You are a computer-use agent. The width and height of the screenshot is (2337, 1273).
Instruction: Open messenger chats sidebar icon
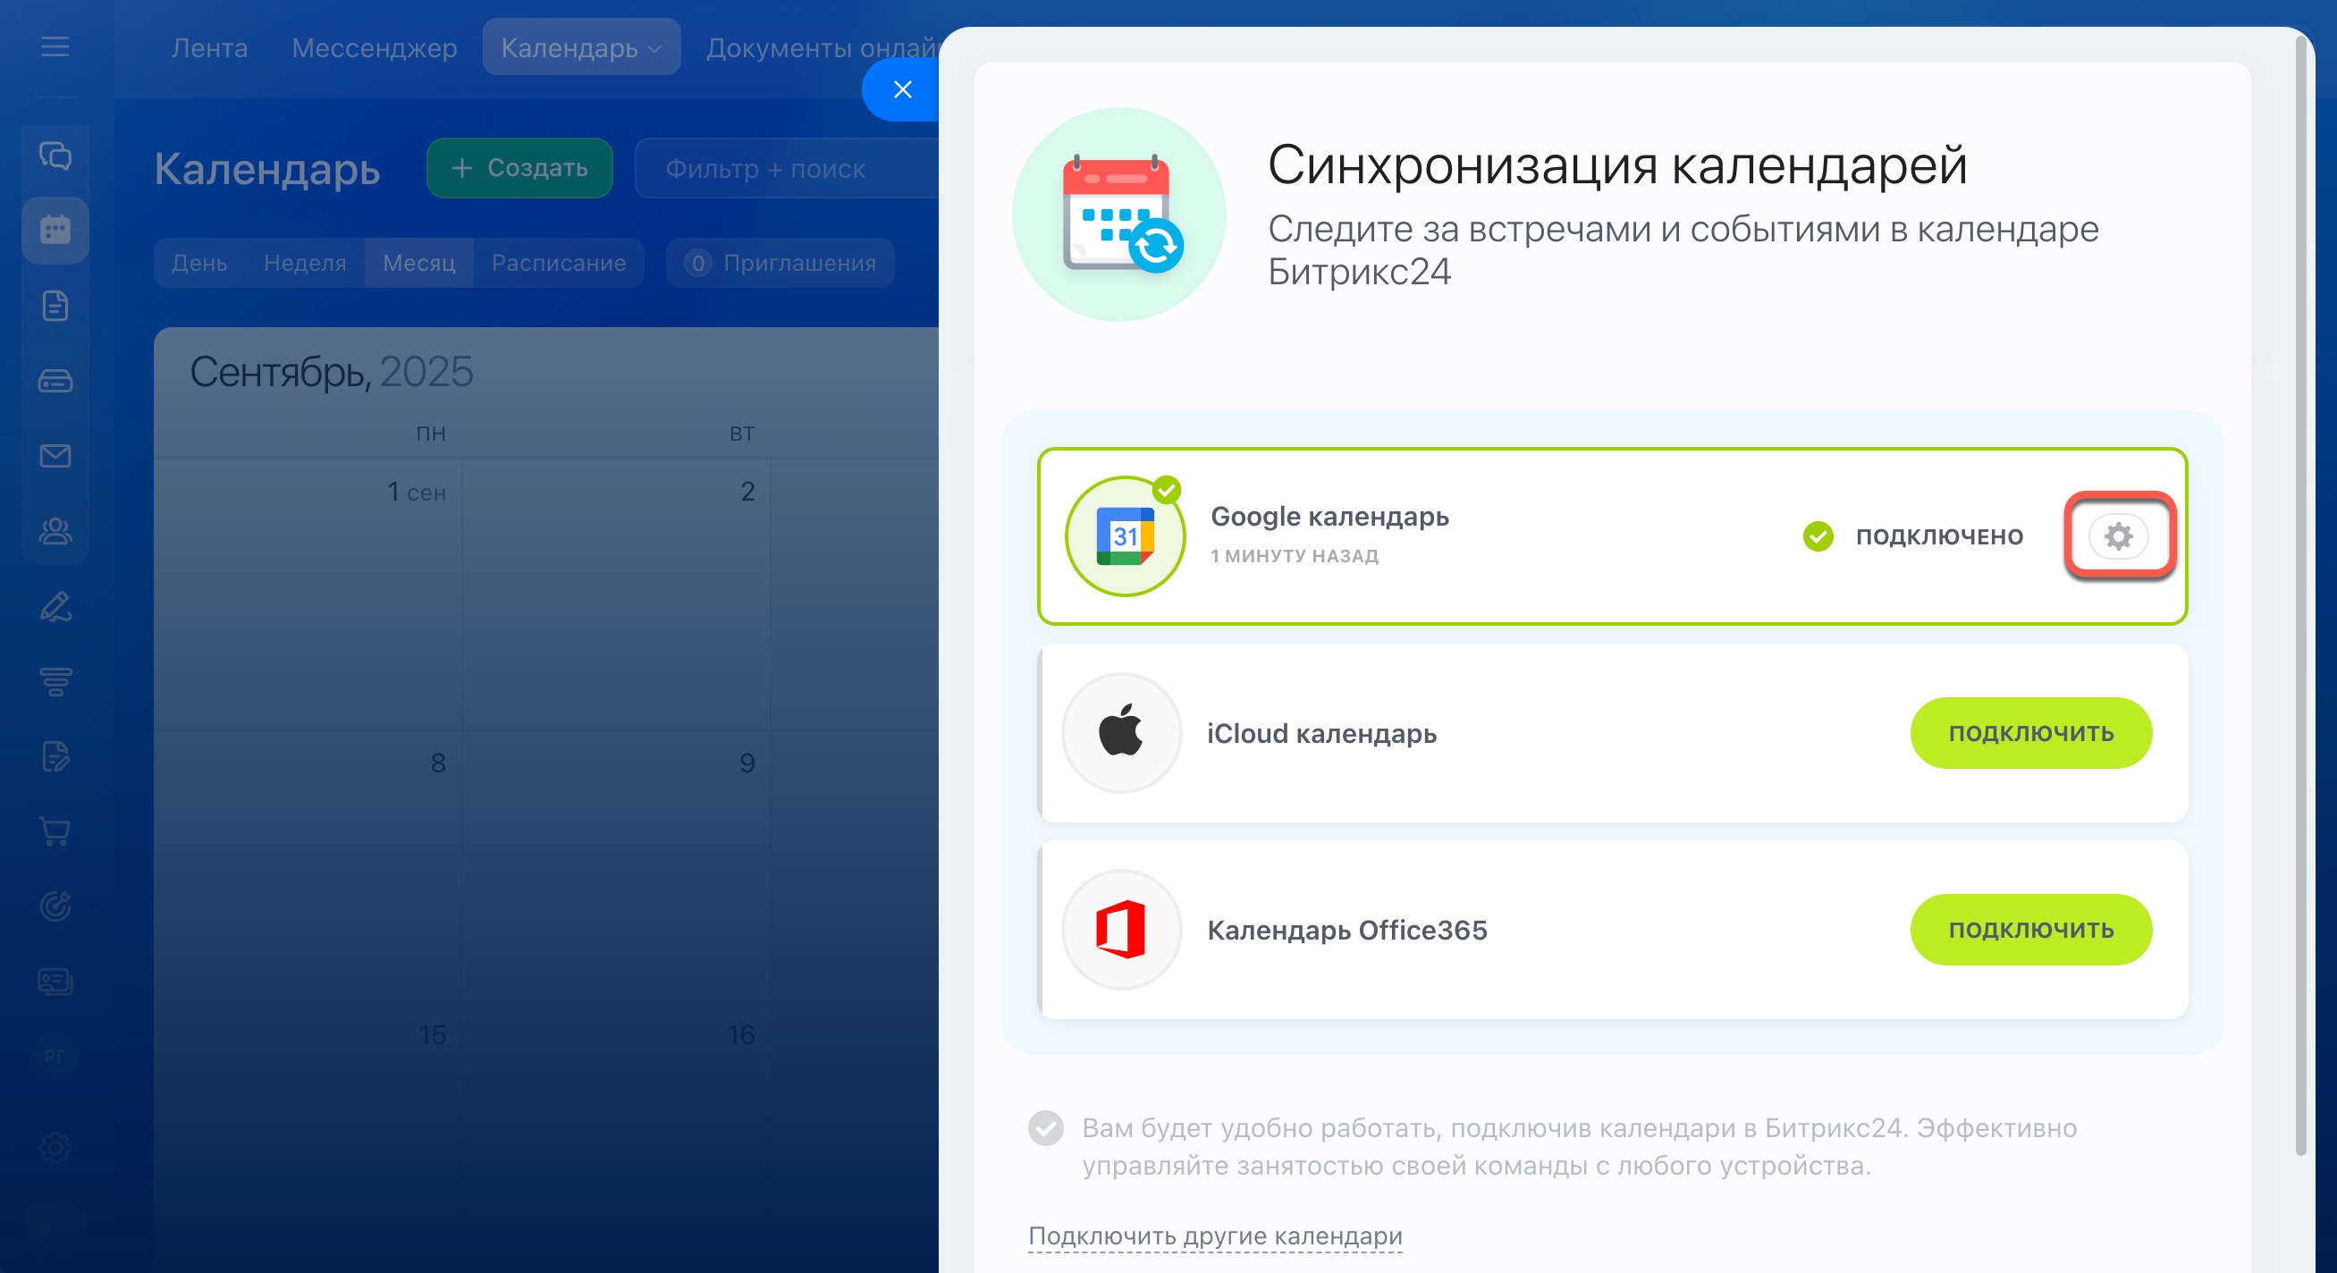click(x=55, y=156)
